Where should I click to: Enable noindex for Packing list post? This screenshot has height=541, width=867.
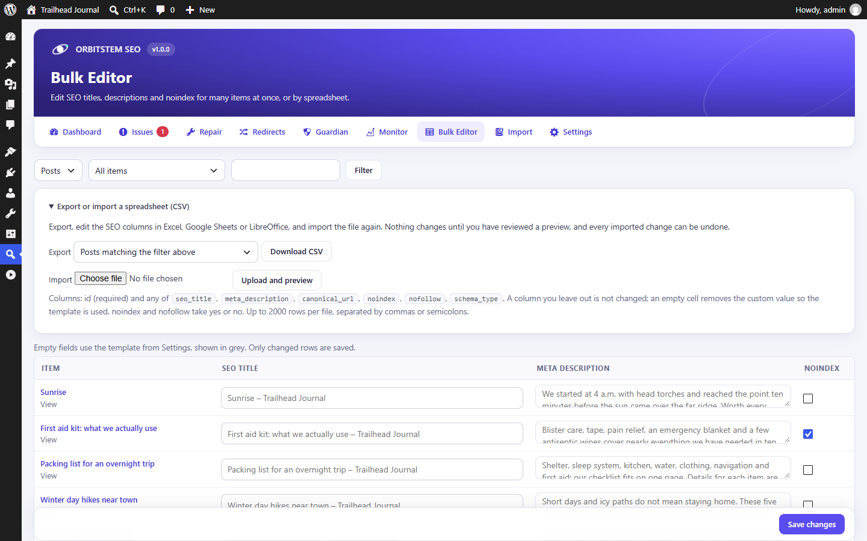[x=808, y=470]
